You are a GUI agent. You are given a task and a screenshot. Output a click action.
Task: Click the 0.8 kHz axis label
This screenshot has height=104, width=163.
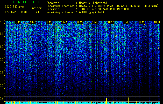[x=2, y=73]
